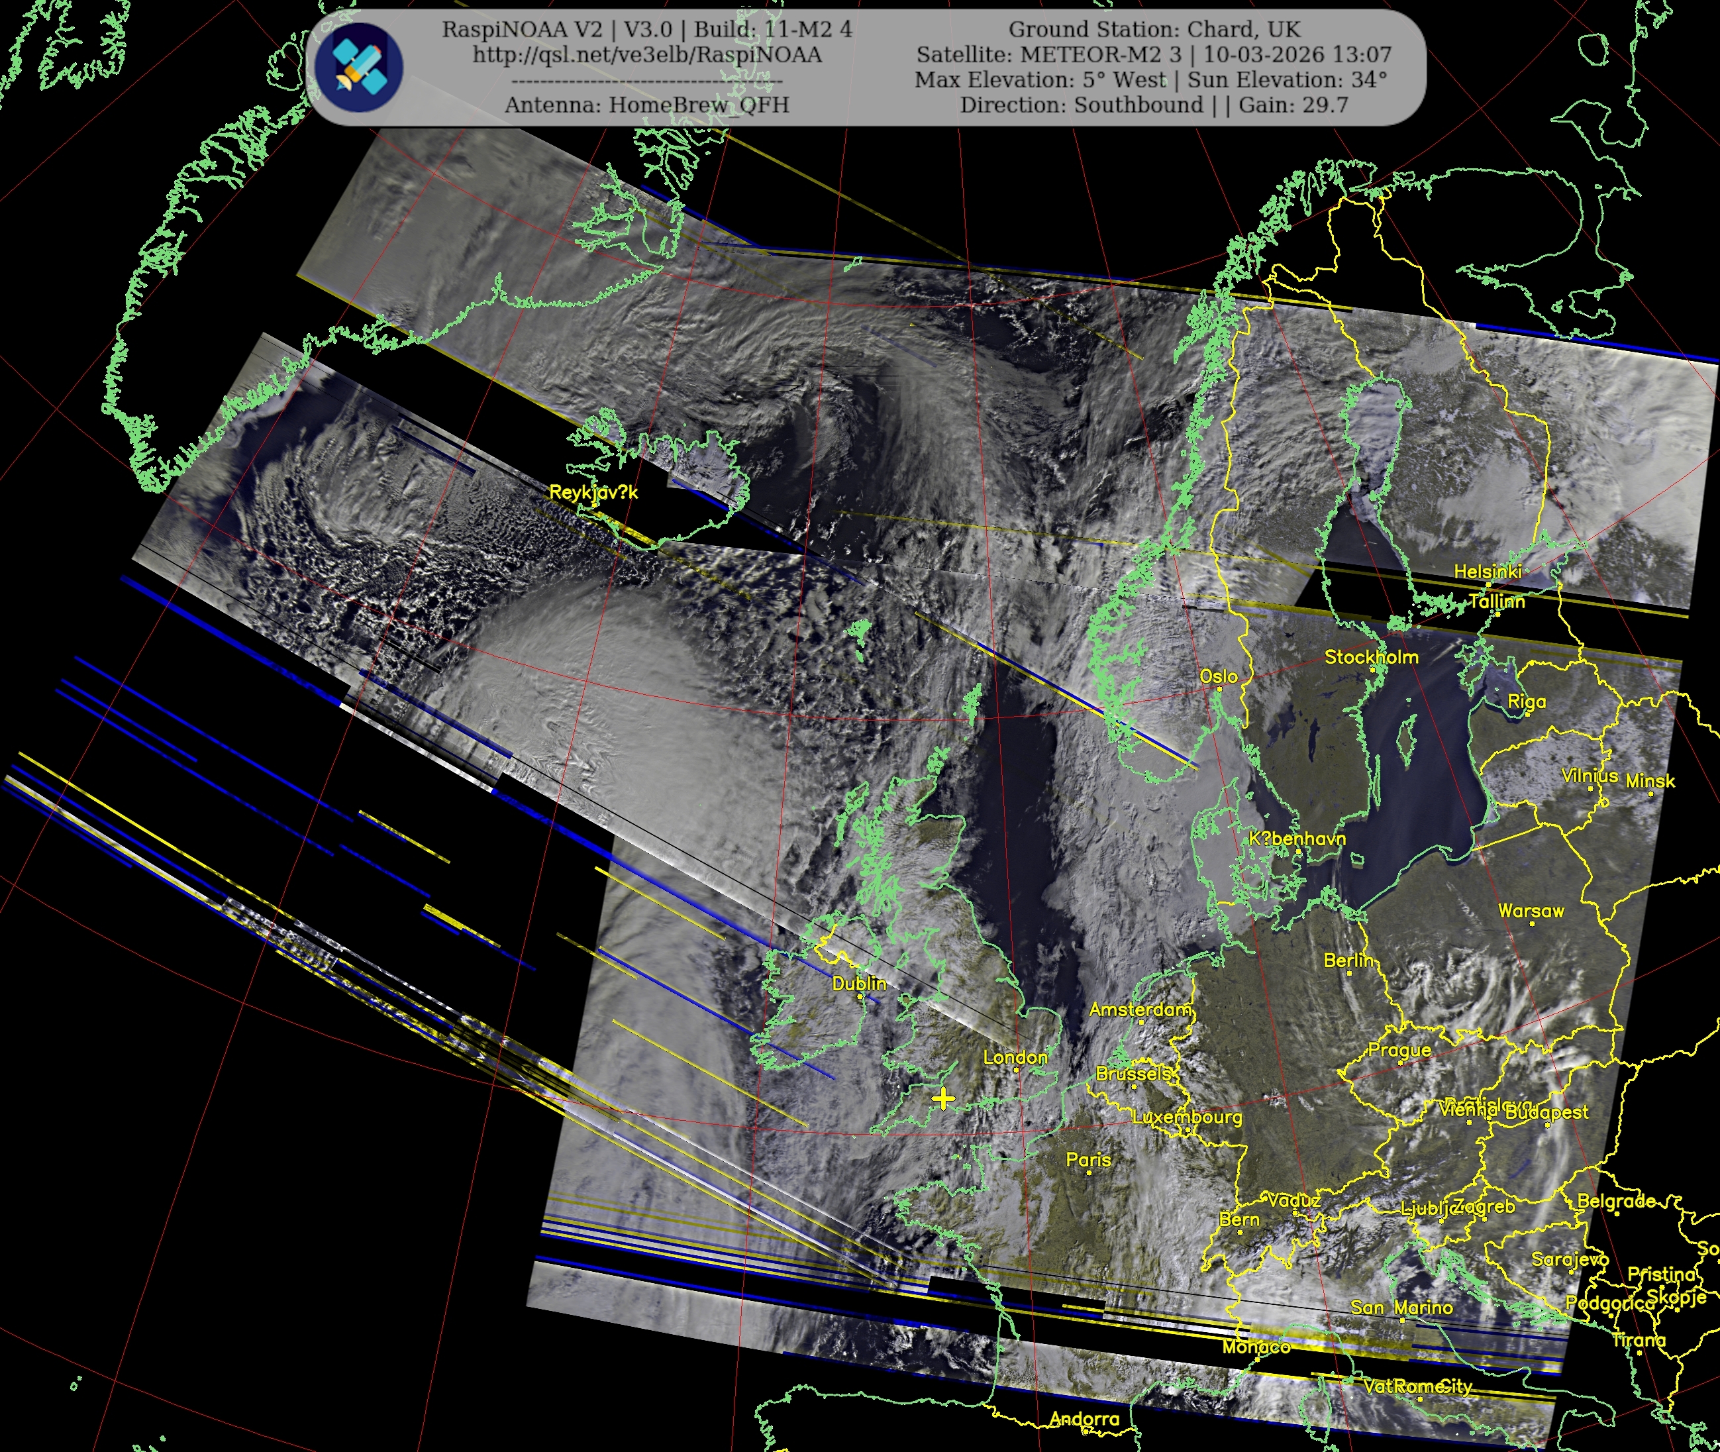Click the Amsterdam city label

[1140, 1009]
